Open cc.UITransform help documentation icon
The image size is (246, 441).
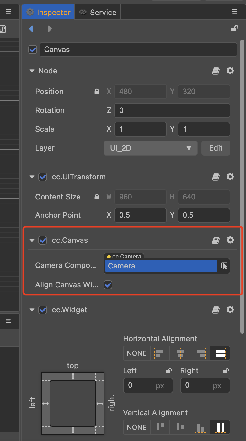pyautogui.click(x=216, y=177)
